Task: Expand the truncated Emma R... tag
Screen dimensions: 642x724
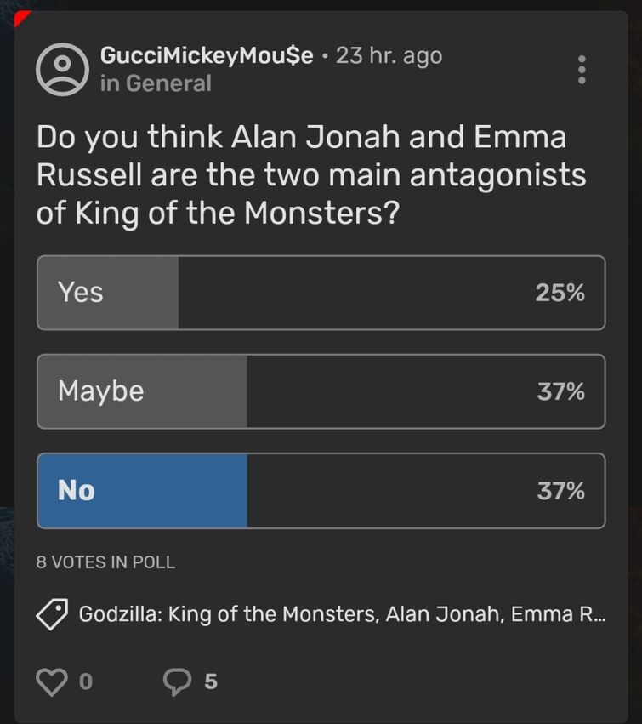Action: tap(558, 614)
